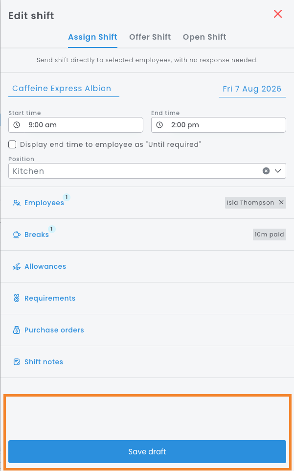Click the Requirements medal icon
Viewport: 294px width, 471px height.
17,299
